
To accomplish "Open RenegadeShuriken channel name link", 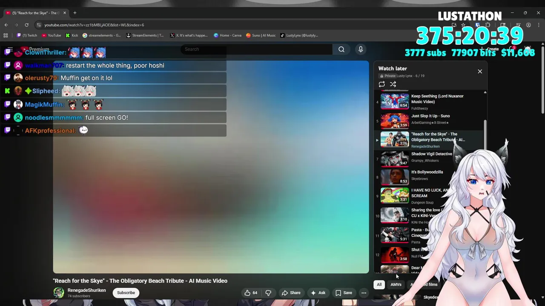I will tap(87, 290).
